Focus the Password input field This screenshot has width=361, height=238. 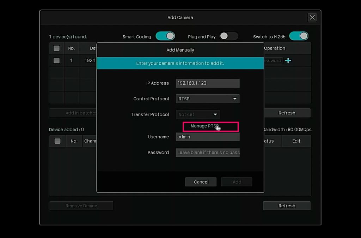pyautogui.click(x=207, y=153)
